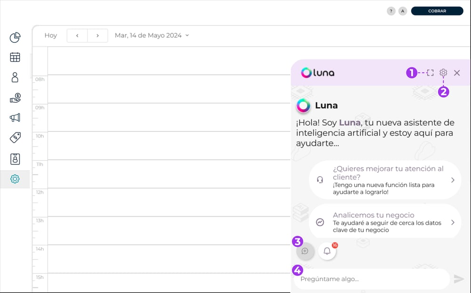
Task: Go to previous day with left arrow
Action: coord(77,35)
